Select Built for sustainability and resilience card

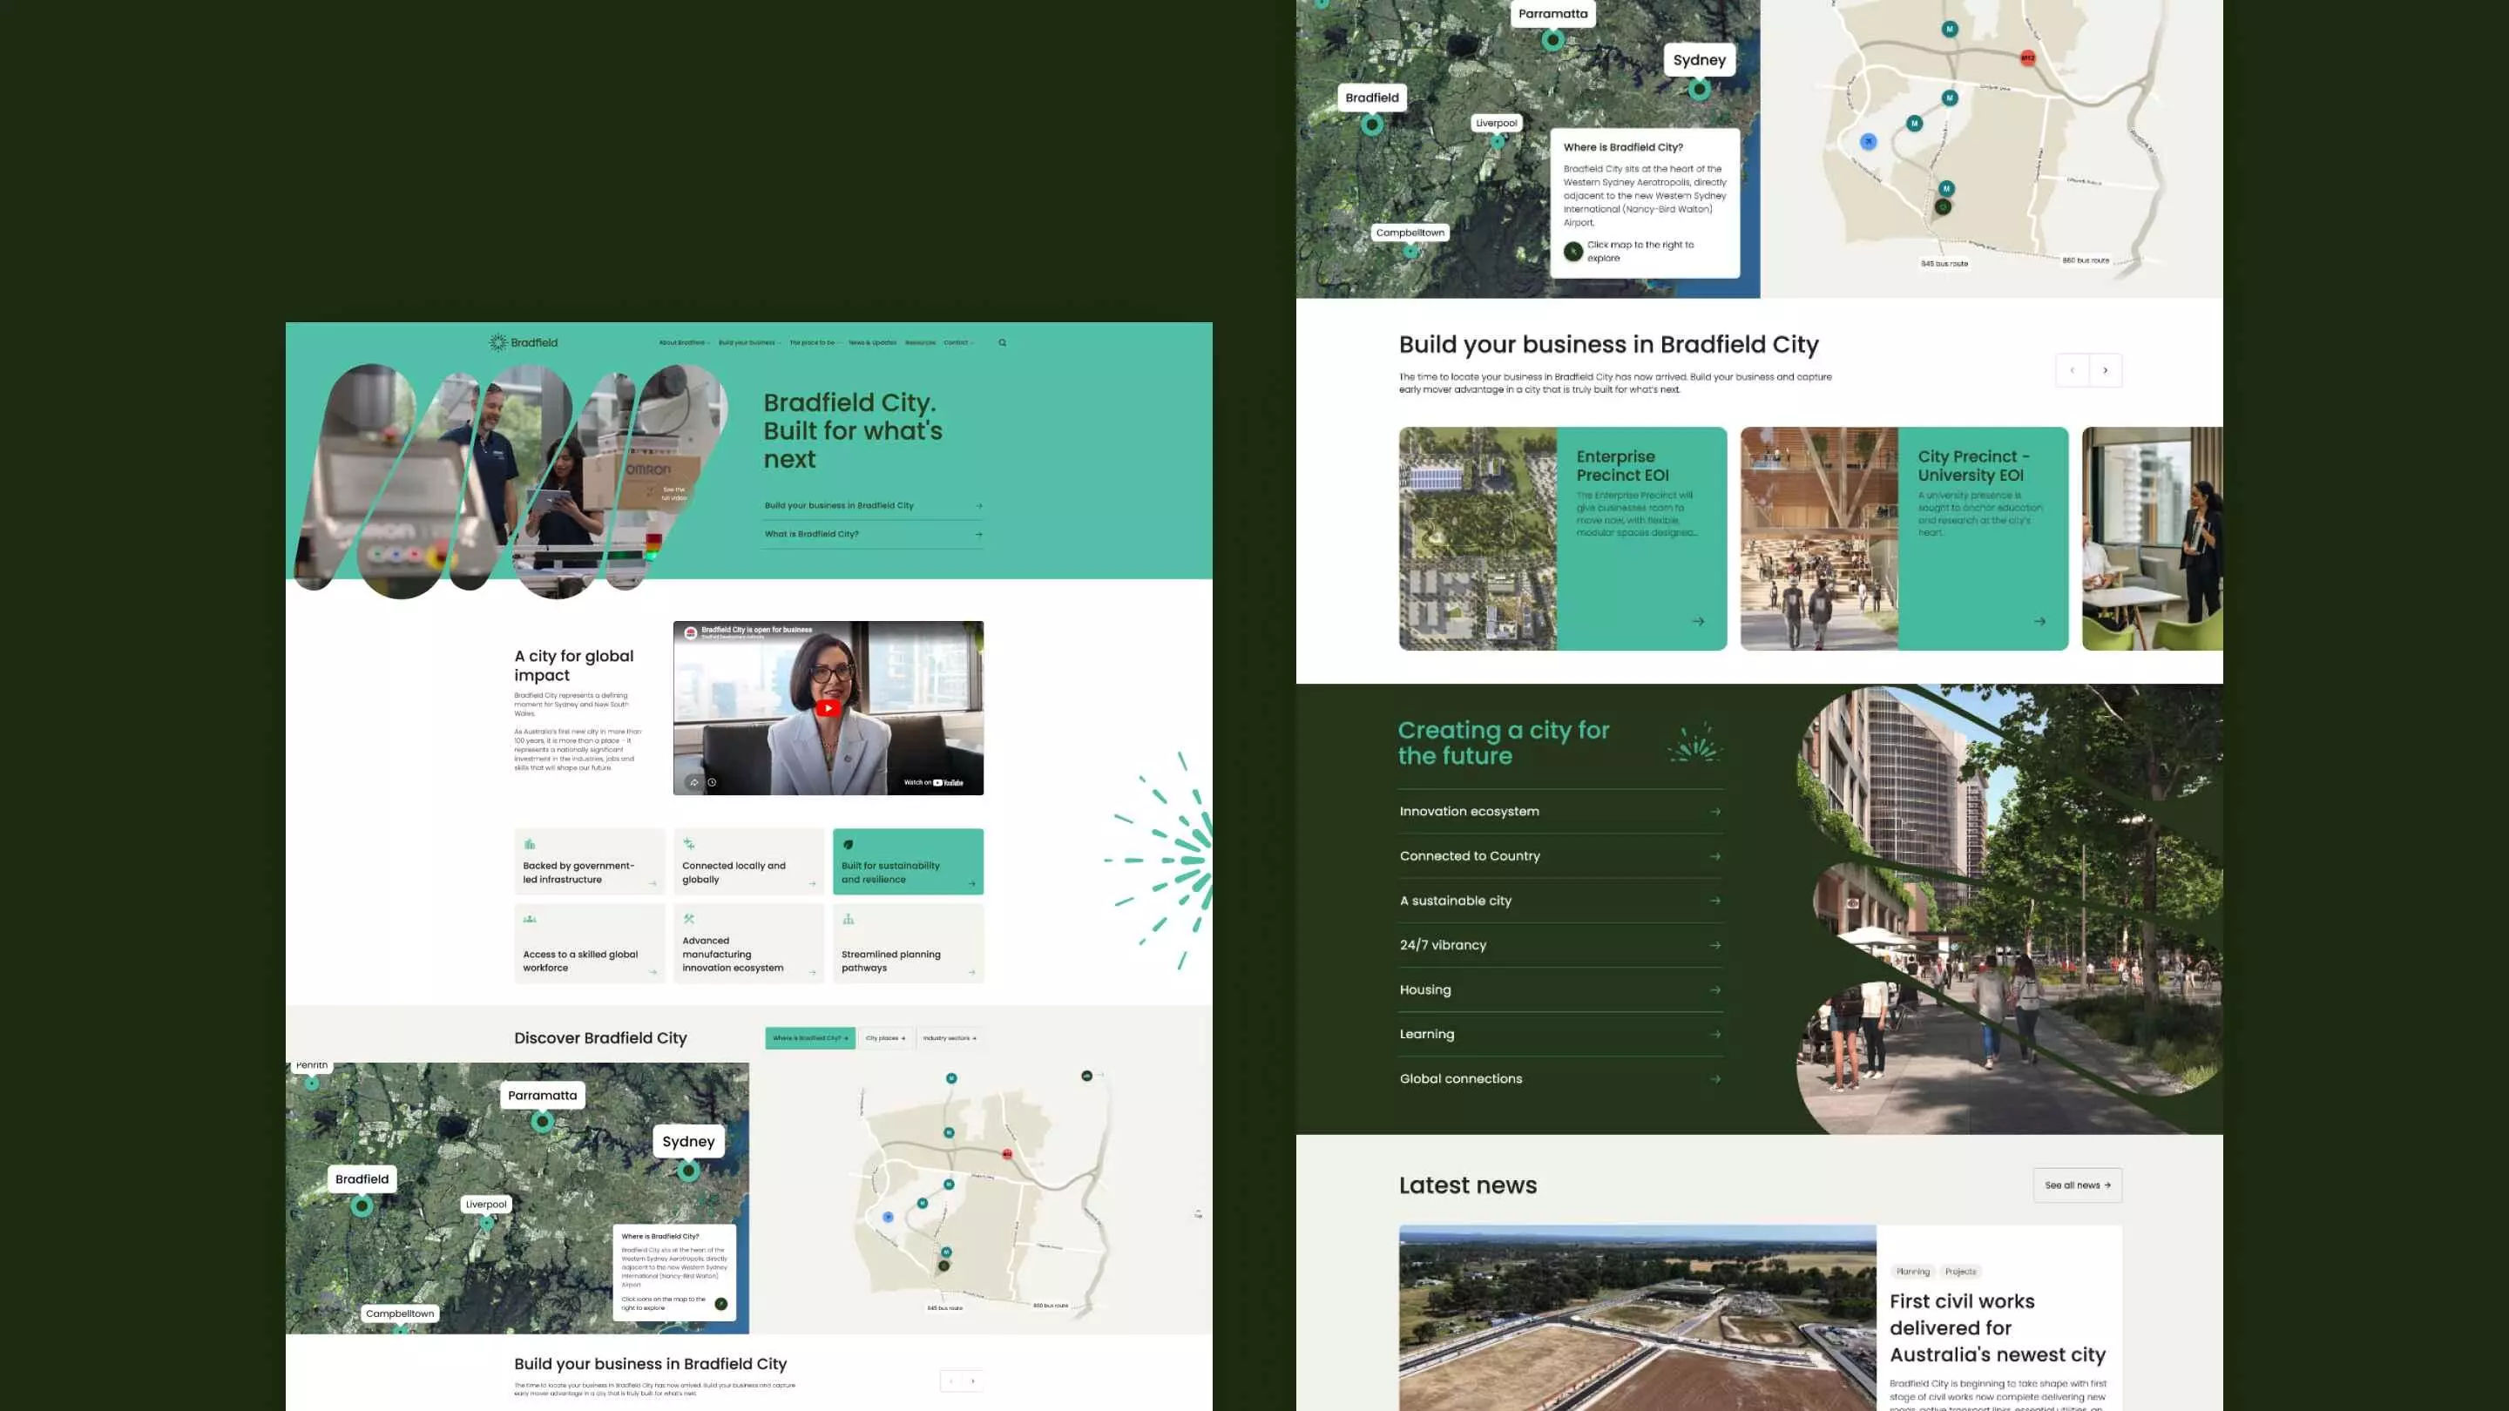[x=907, y=861]
